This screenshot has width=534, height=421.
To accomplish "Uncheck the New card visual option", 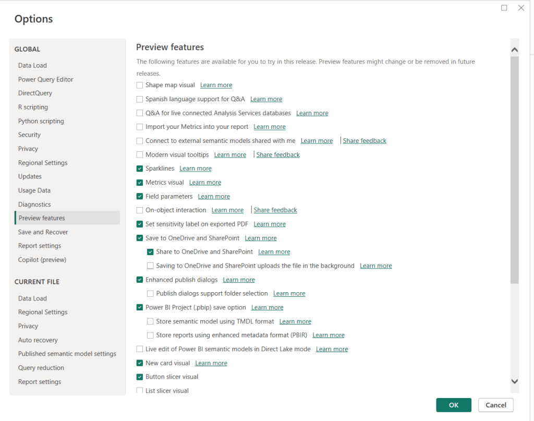I will [x=140, y=363].
